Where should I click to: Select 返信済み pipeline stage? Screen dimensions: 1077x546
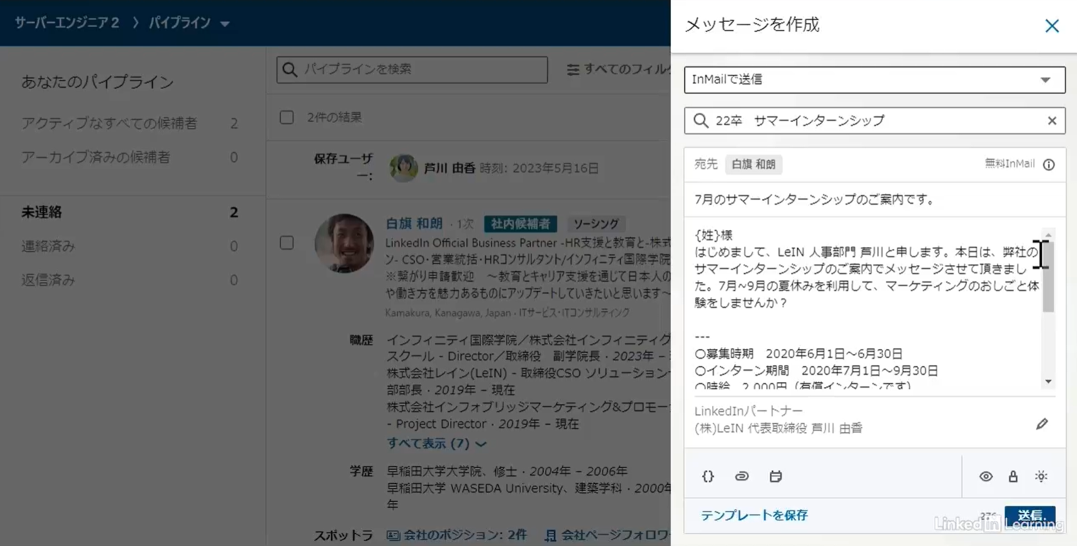(x=130, y=280)
